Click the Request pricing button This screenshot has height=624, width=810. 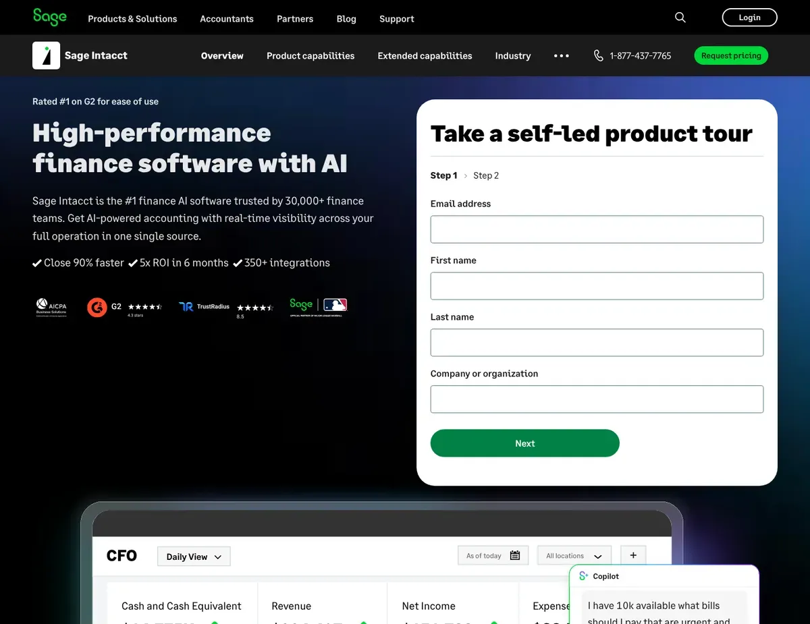(x=731, y=55)
